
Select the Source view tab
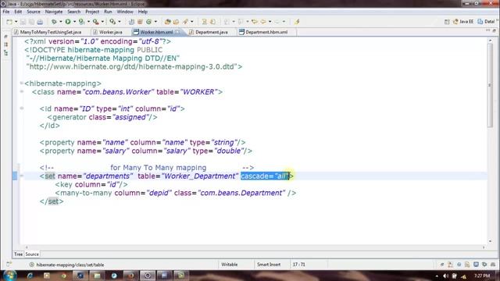pos(32,254)
